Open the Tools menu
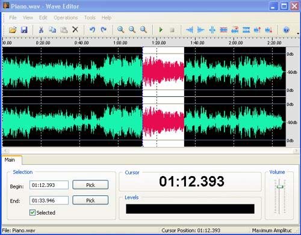Screen dimensions: 301x235 click(x=90, y=17)
